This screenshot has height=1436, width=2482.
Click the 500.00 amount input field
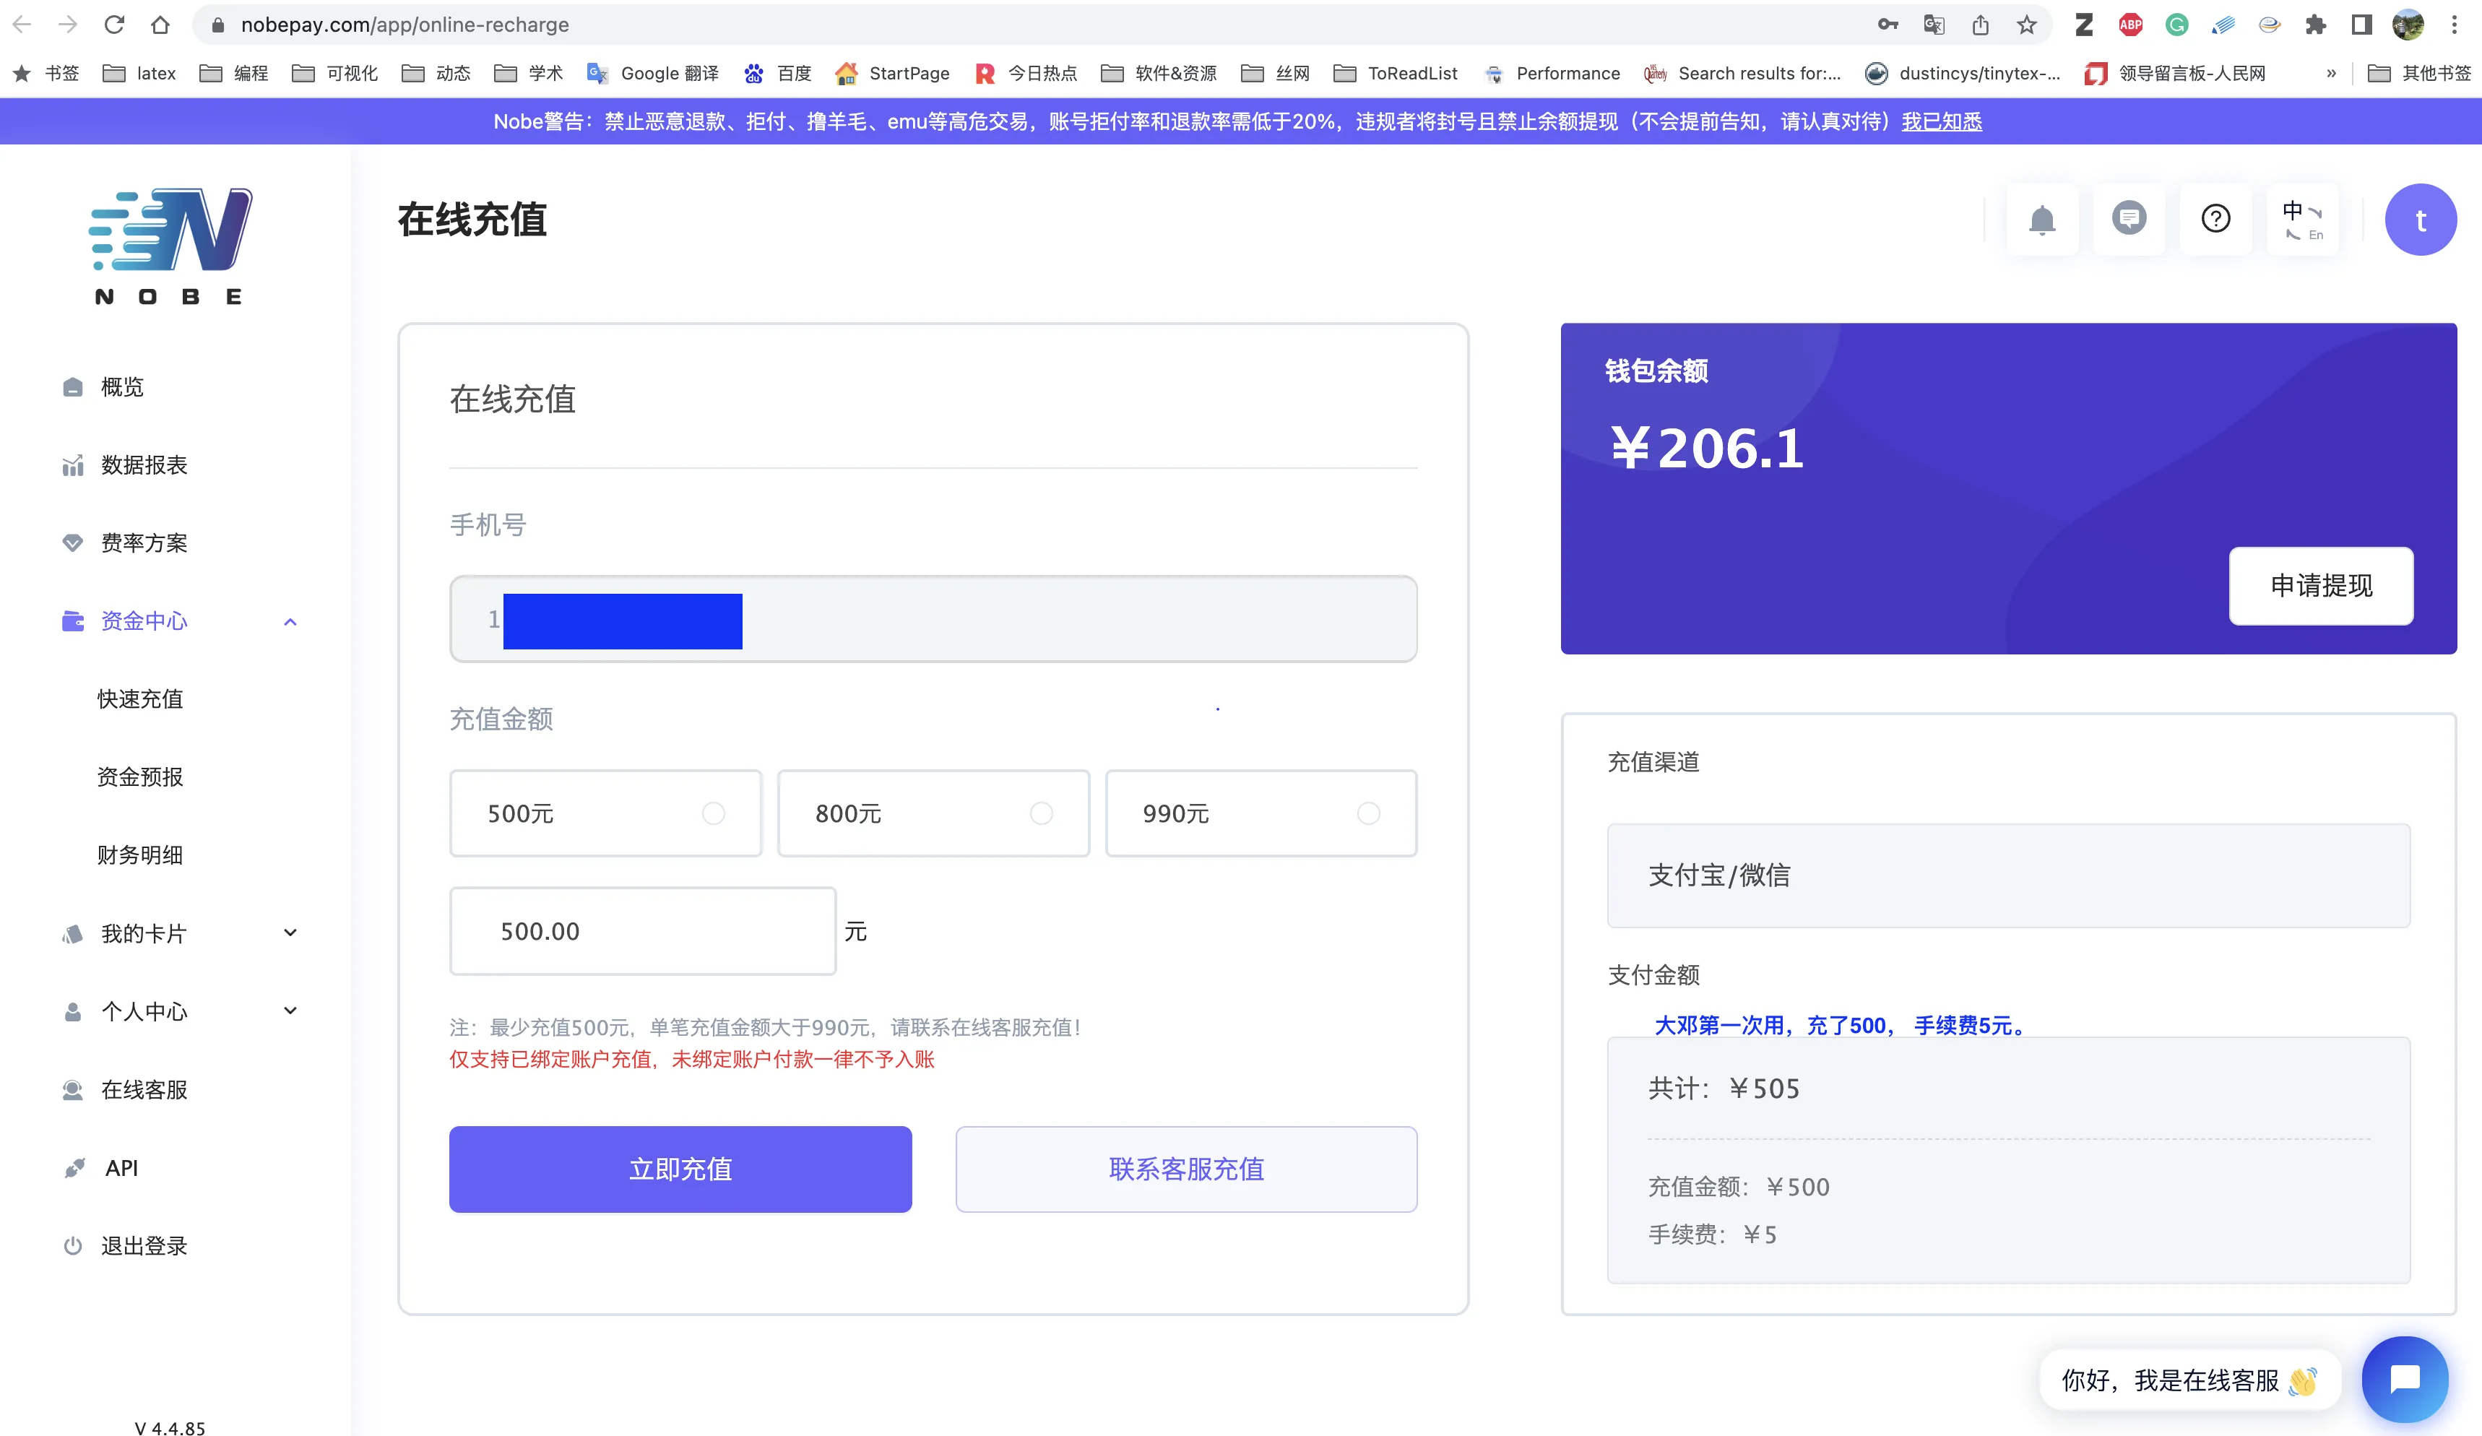pos(642,931)
